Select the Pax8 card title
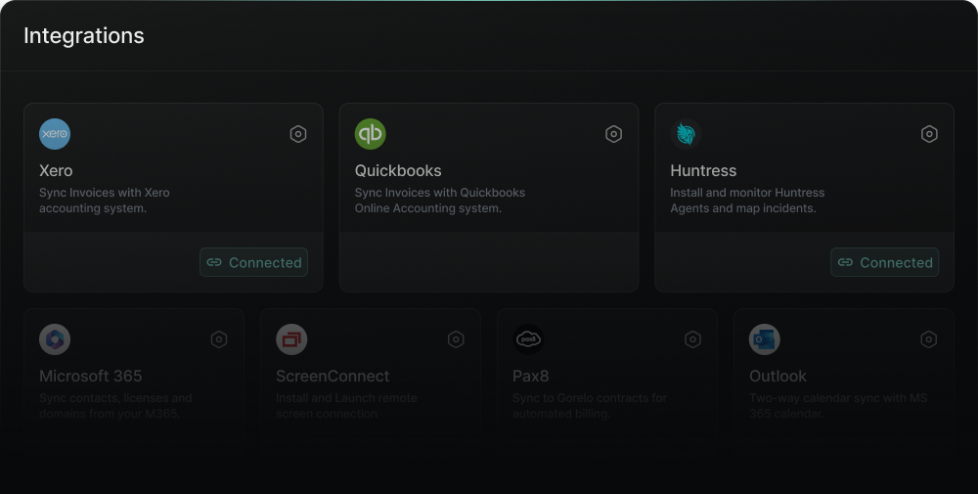The height and width of the screenshot is (494, 978). pyautogui.click(x=531, y=376)
